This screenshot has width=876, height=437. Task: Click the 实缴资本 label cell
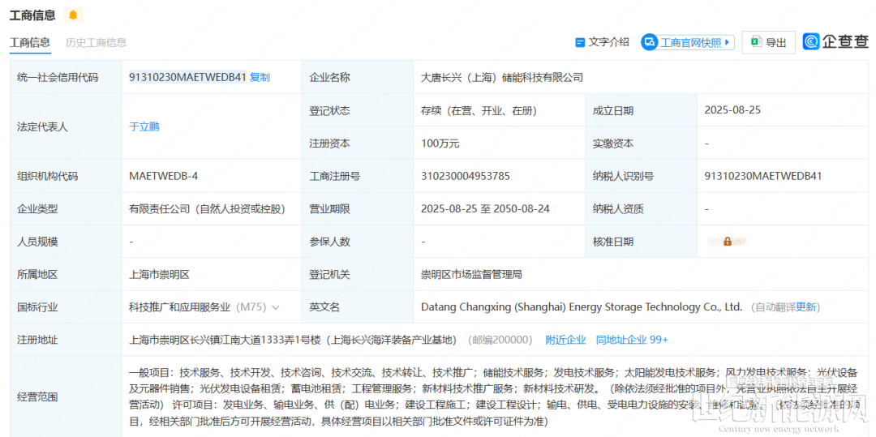click(x=641, y=144)
